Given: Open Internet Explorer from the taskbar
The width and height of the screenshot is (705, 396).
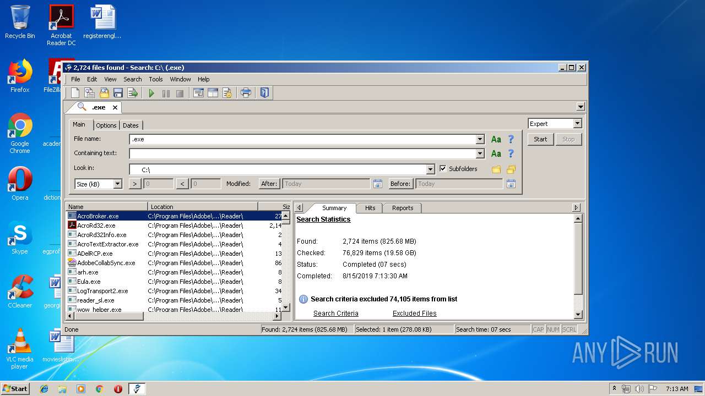Looking at the screenshot, I should pos(44,389).
